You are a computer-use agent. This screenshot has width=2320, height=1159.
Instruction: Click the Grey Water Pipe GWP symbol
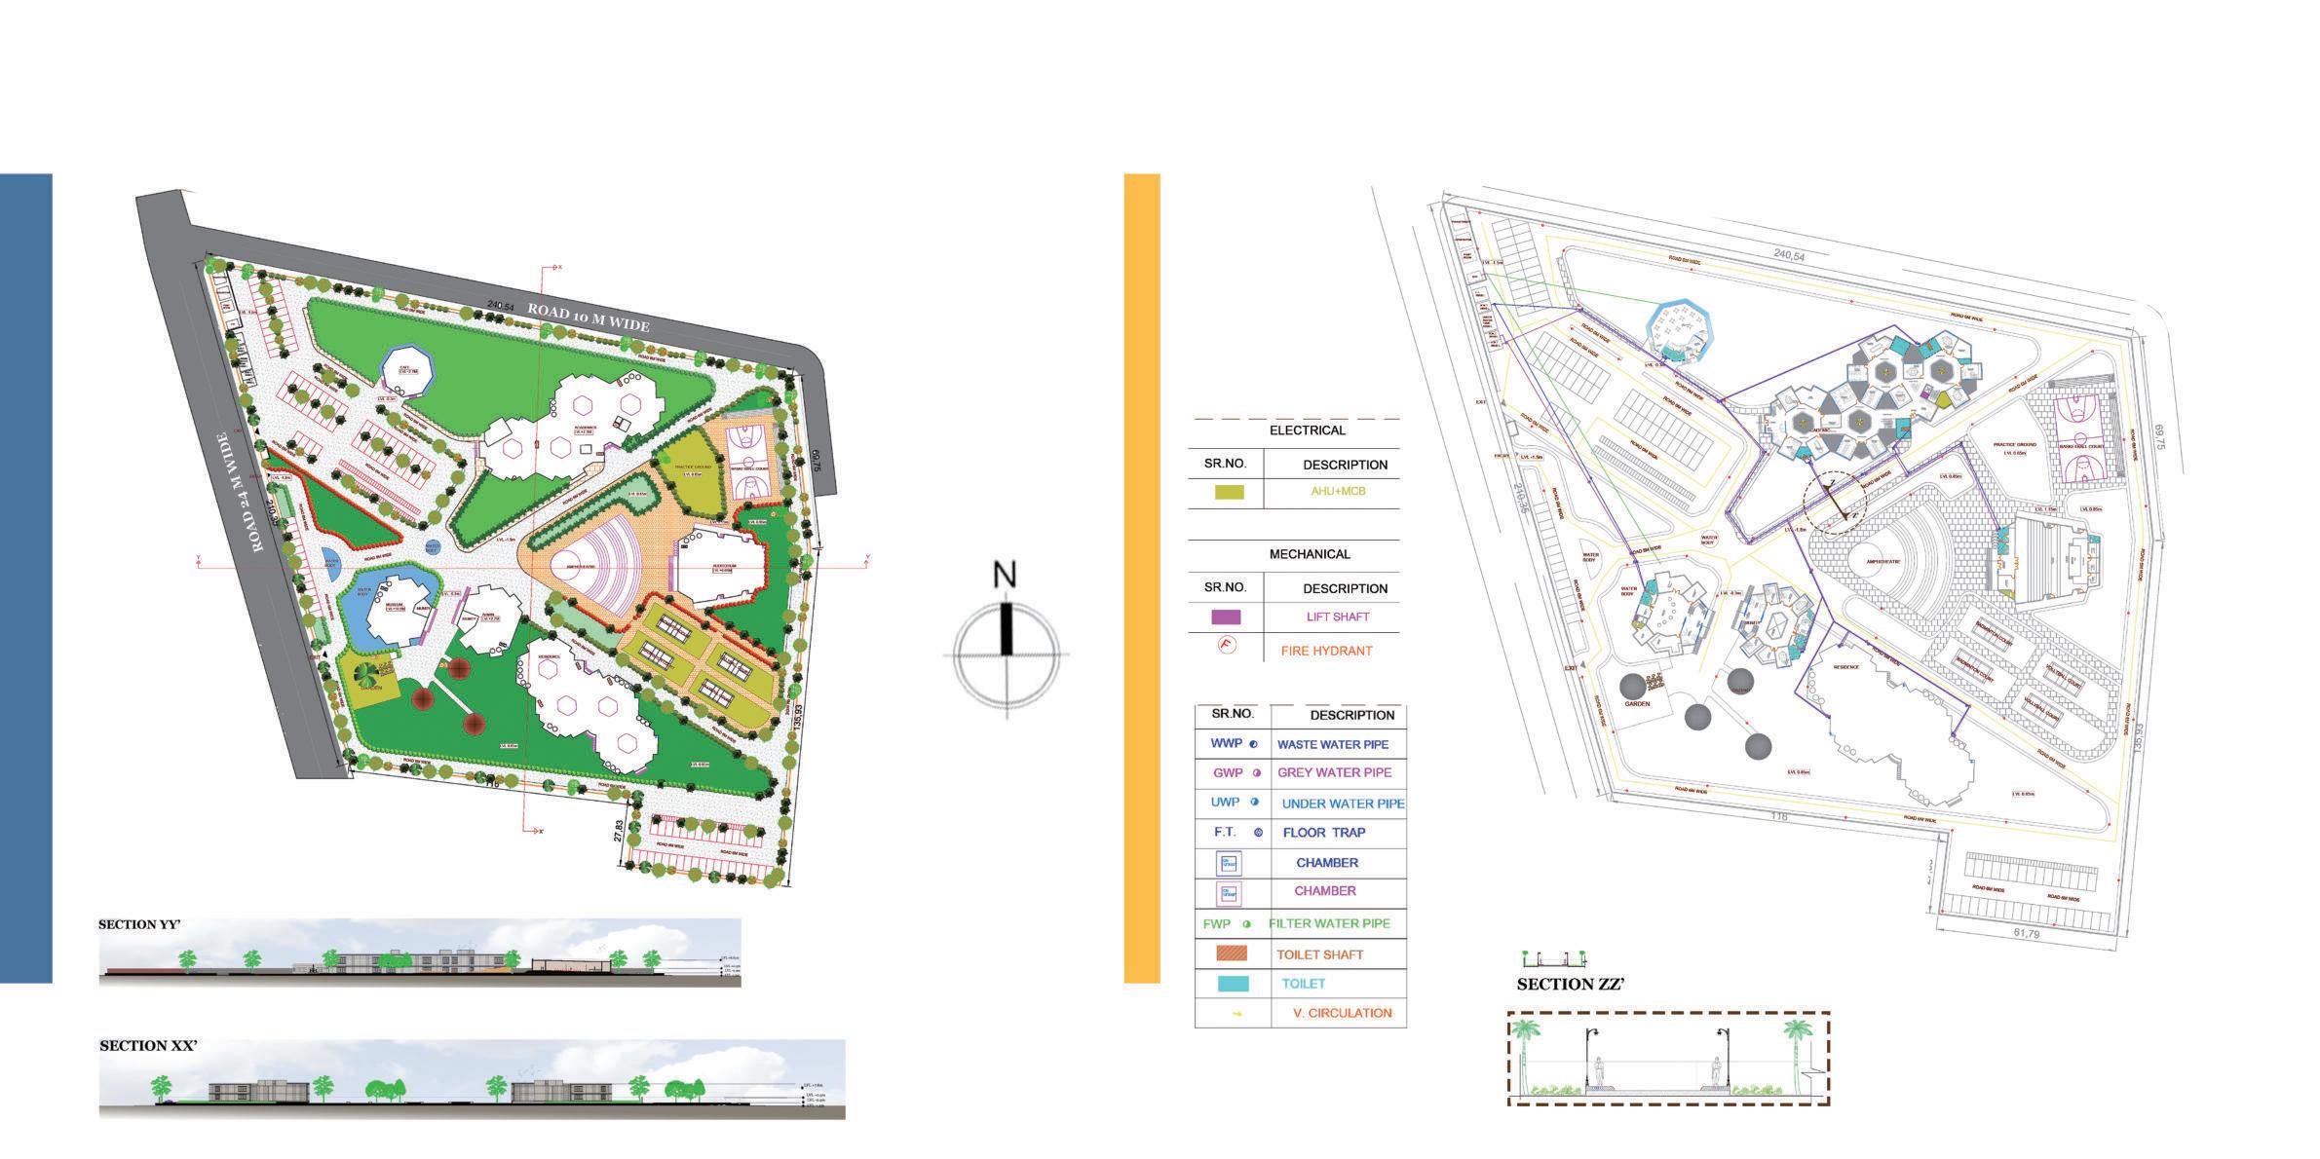[1257, 773]
